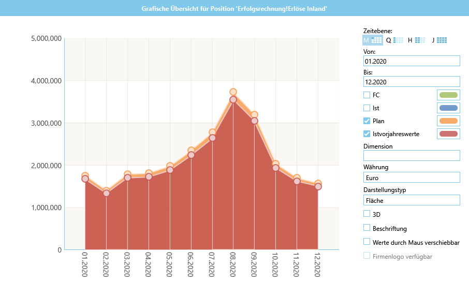Viewport: 469px width, 296px height.
Task: Click the x-axis label 12.2020
Action: tap(318, 264)
